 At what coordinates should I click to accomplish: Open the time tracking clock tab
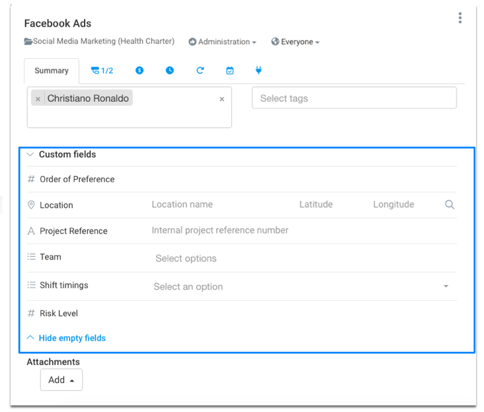tap(170, 70)
